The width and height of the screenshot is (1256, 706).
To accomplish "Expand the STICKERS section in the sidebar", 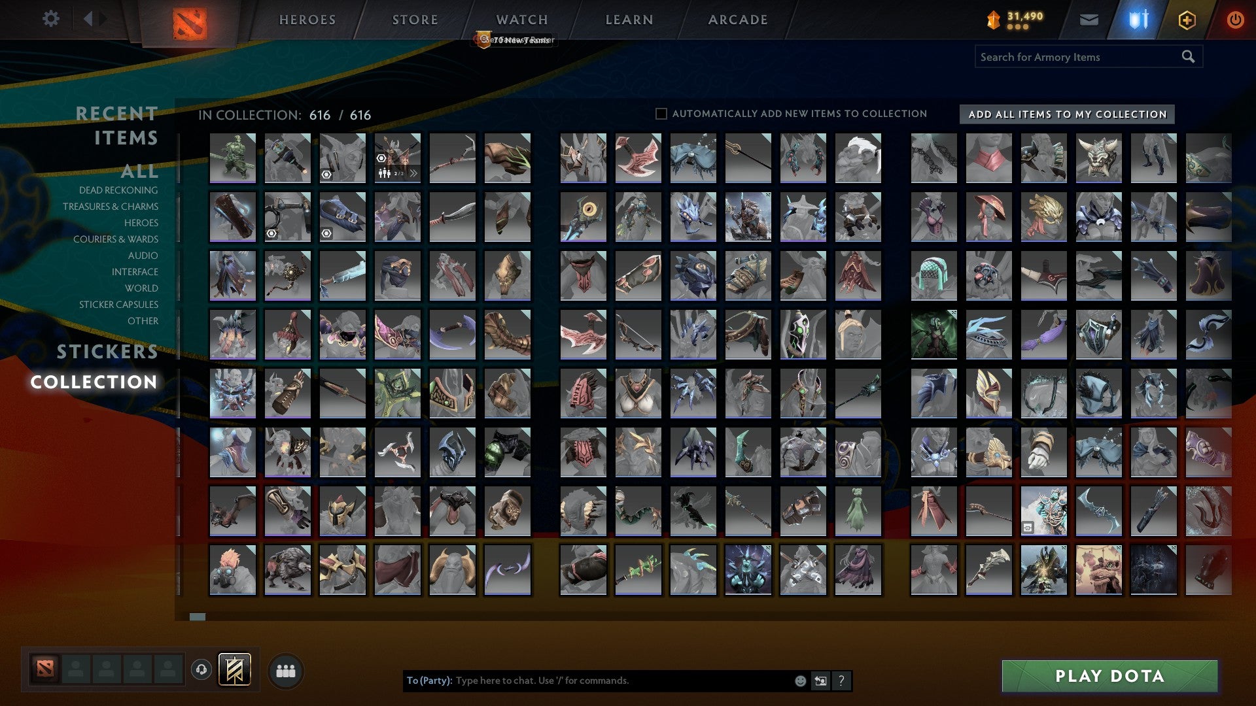I will coord(106,352).
